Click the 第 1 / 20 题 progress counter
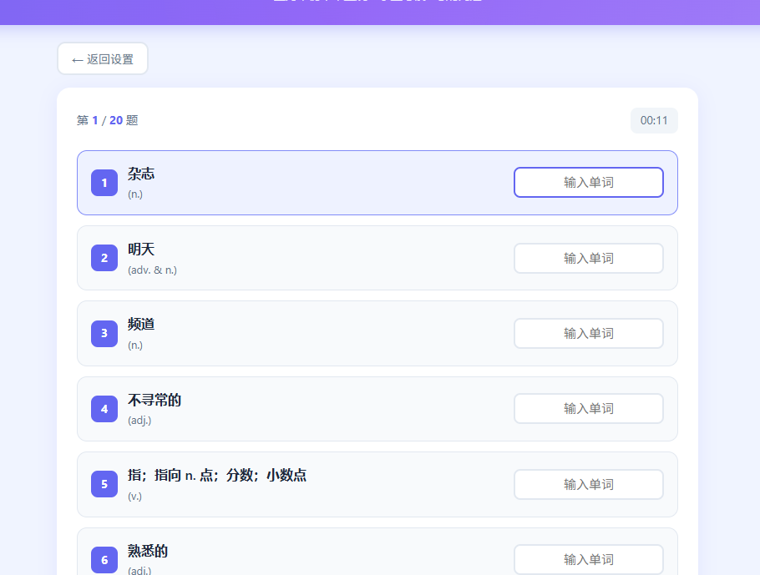760x575 pixels. [108, 120]
